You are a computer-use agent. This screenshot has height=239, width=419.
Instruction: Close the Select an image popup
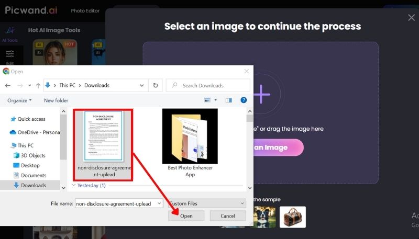[411, 18]
